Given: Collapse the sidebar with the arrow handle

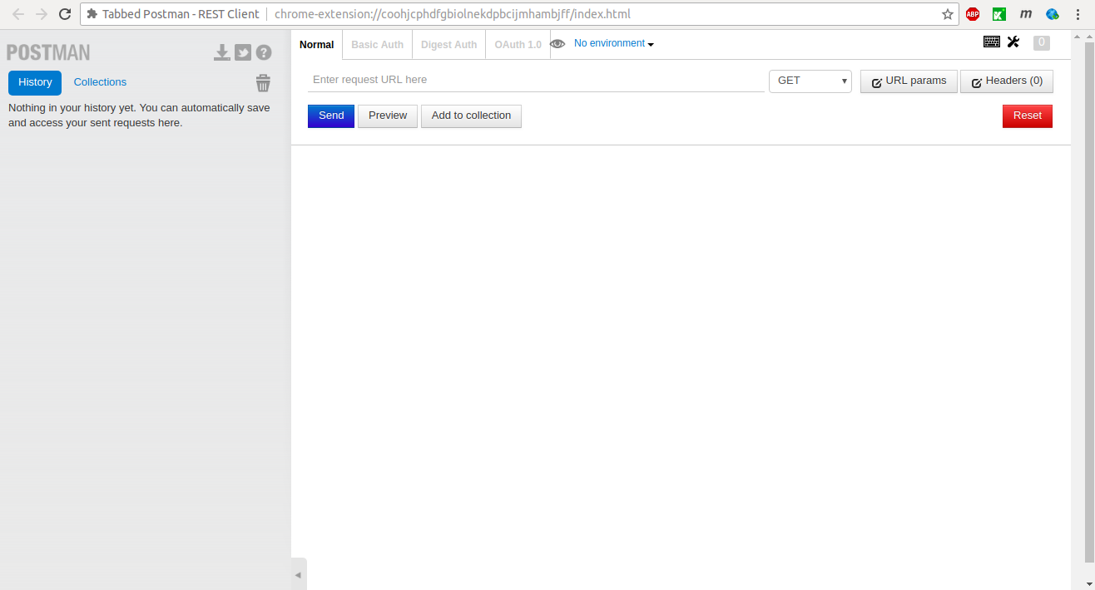Looking at the screenshot, I should (x=298, y=574).
